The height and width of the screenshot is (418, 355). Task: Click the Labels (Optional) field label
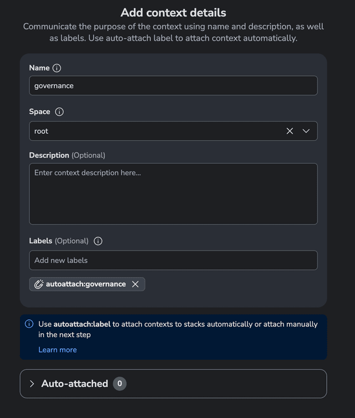pyautogui.click(x=59, y=241)
